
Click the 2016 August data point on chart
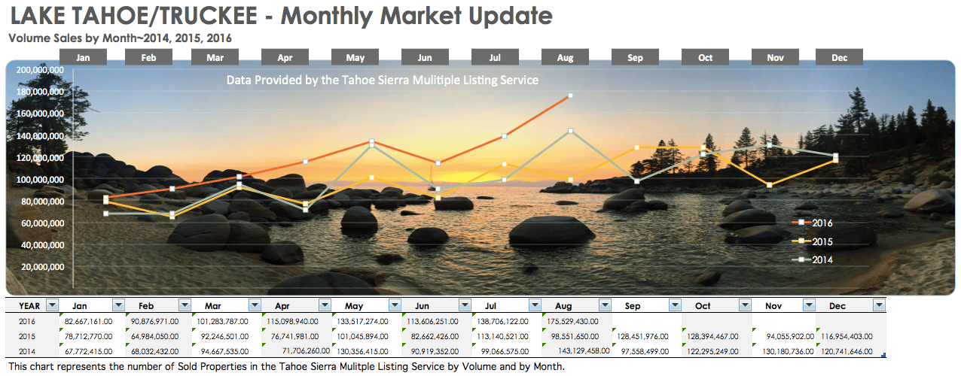571,96
